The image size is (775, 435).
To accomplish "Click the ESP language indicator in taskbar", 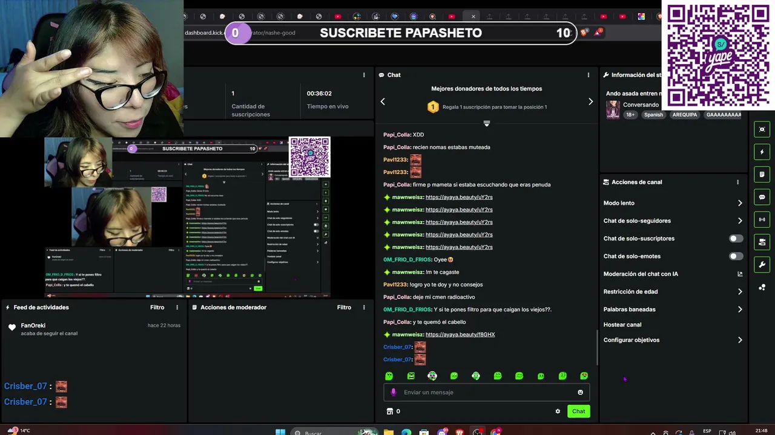I will pos(707,431).
